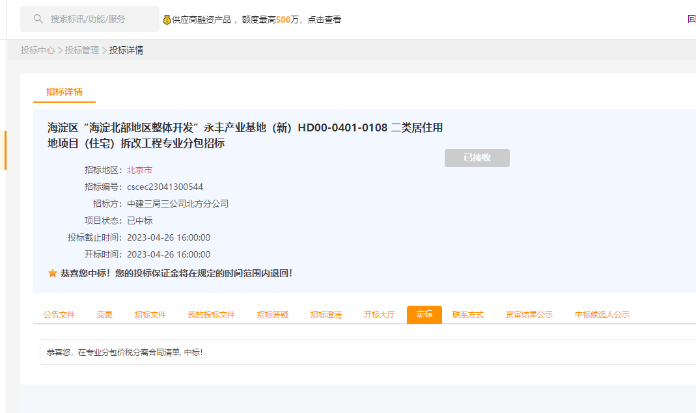This screenshot has height=413, width=696.
Task: Show the 招标文件 tab
Action: pos(150,315)
